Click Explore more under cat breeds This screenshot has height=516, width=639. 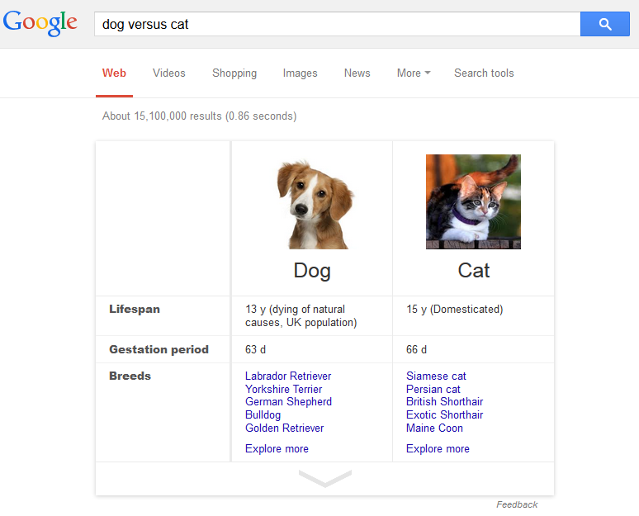438,449
